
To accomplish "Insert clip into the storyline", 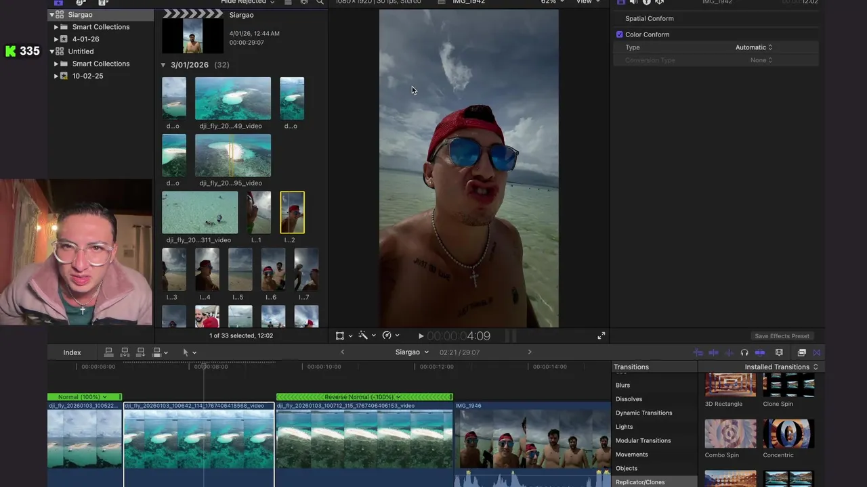I will pyautogui.click(x=125, y=352).
